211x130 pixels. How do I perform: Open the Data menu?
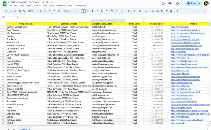[x=45, y=5]
